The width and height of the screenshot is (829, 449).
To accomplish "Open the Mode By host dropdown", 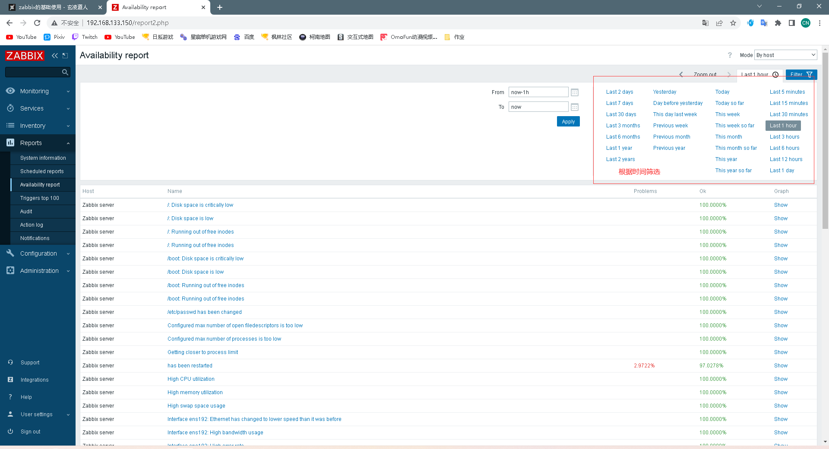I will (785, 55).
